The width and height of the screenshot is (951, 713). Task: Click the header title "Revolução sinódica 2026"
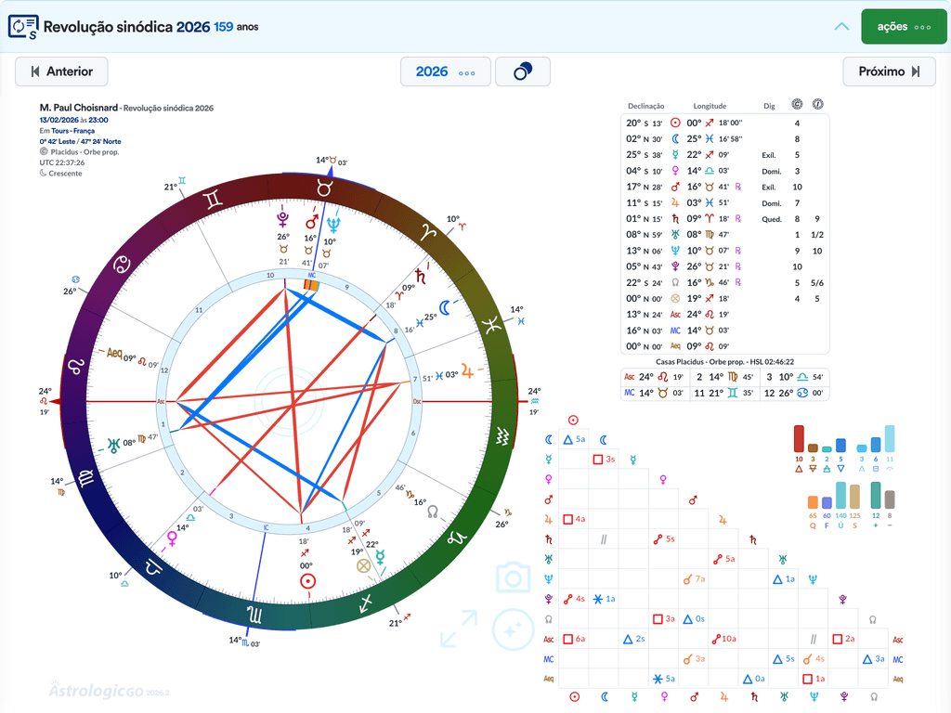pos(126,27)
